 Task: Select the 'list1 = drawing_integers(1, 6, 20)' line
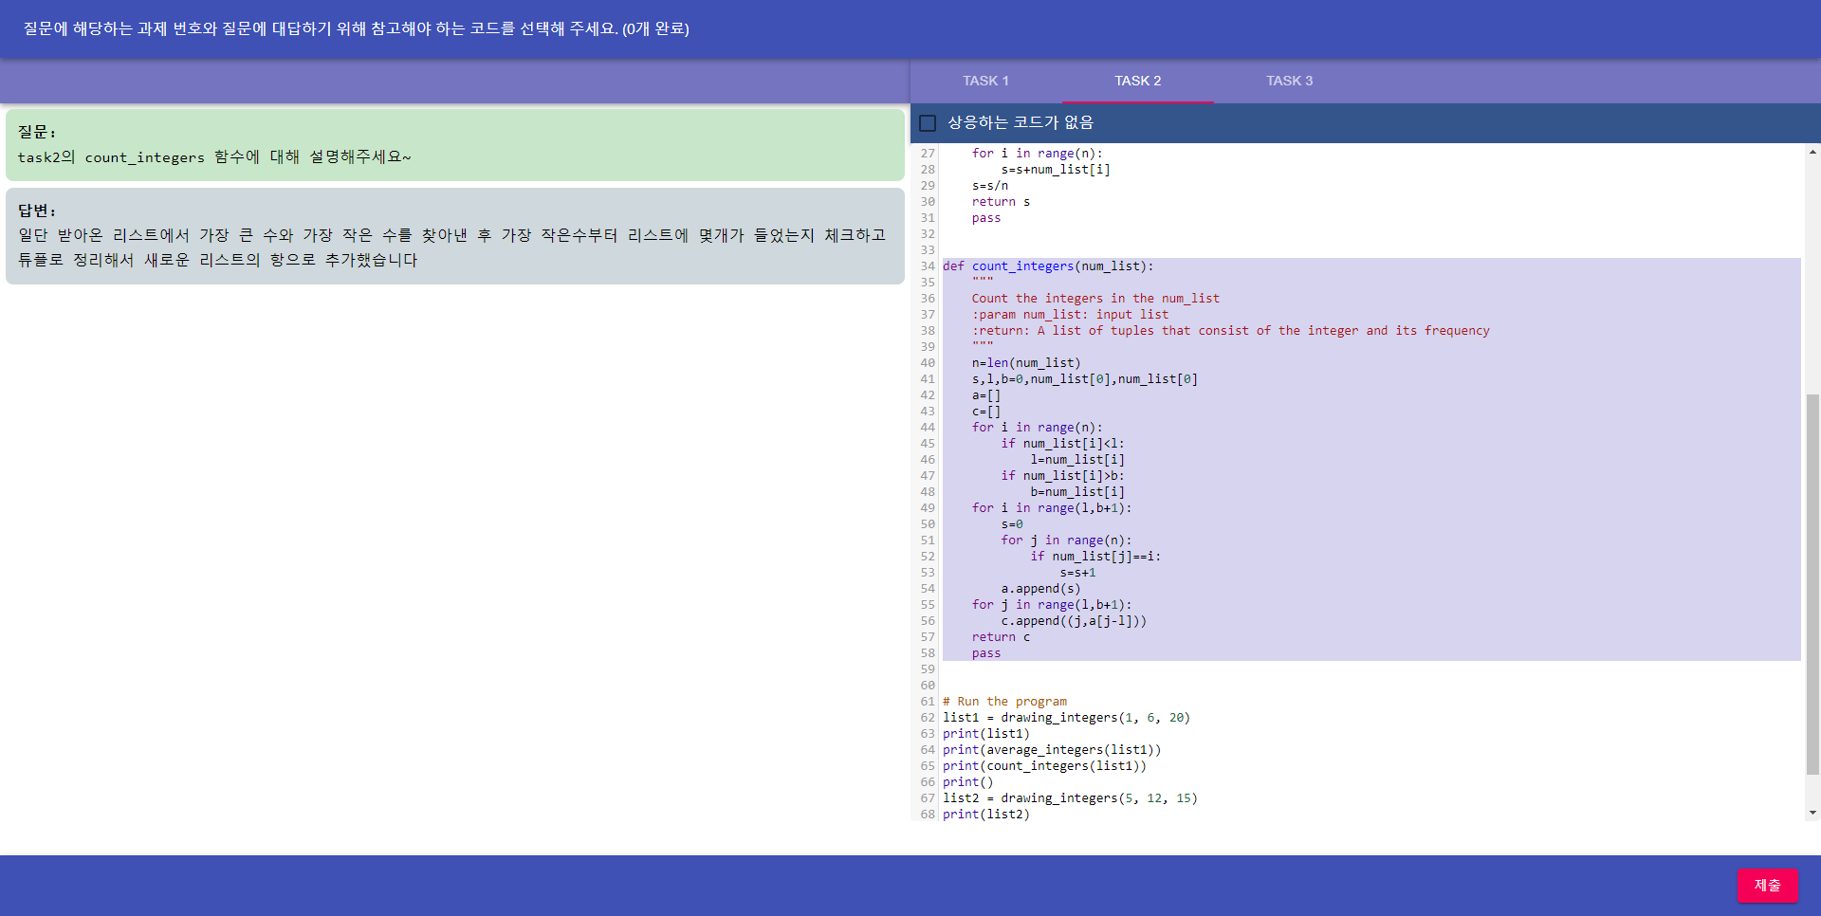coord(1066,718)
